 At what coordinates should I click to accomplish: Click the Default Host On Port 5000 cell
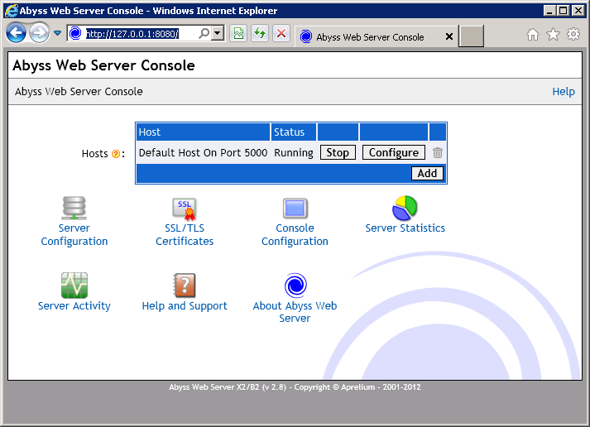203,153
